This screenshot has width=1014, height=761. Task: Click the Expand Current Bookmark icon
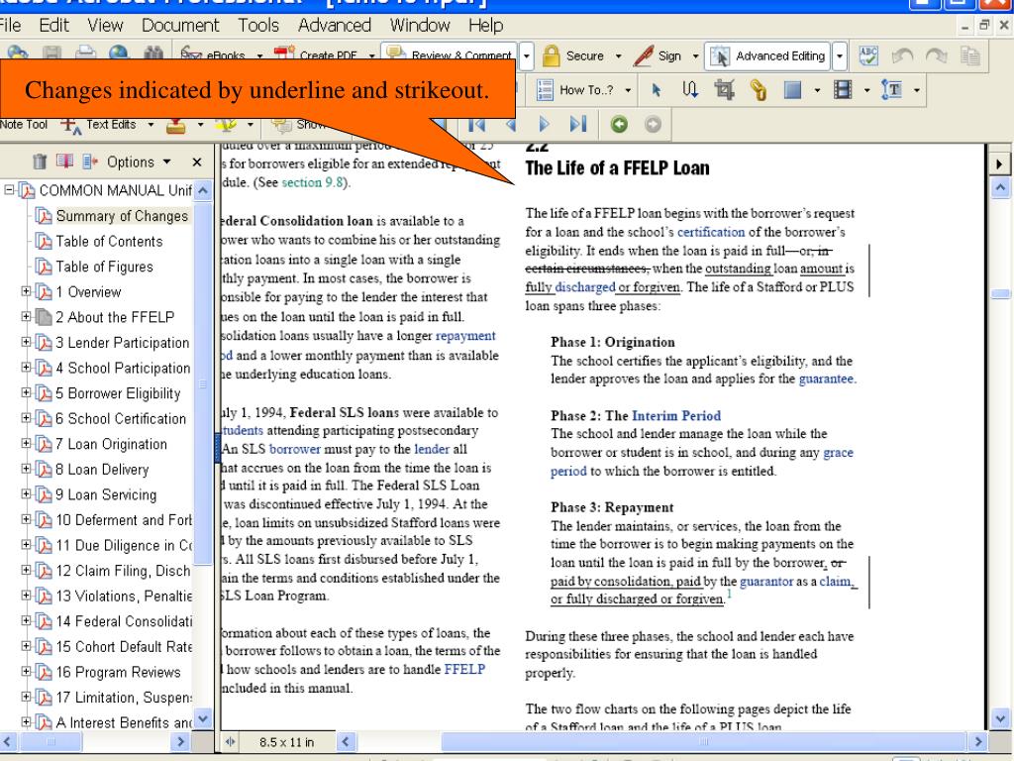point(90,162)
